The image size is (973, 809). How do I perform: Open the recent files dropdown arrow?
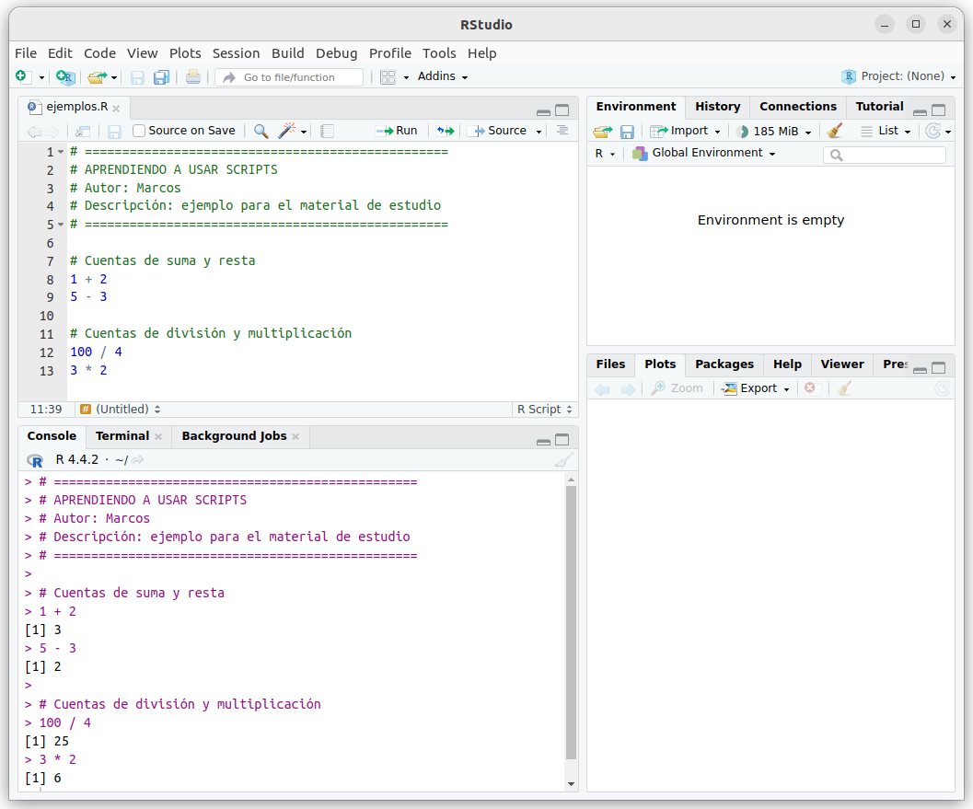click(x=114, y=77)
